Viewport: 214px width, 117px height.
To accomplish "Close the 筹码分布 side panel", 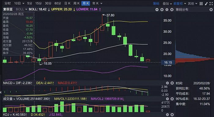I will (x=211, y=10).
